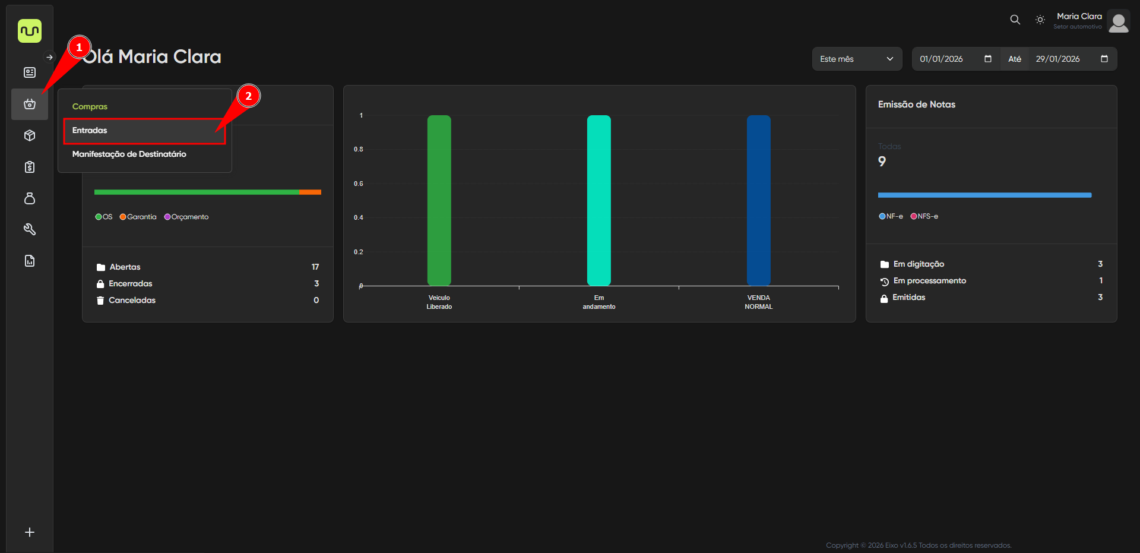Click the search magnifier icon
The width and height of the screenshot is (1140, 553).
coord(1015,20)
